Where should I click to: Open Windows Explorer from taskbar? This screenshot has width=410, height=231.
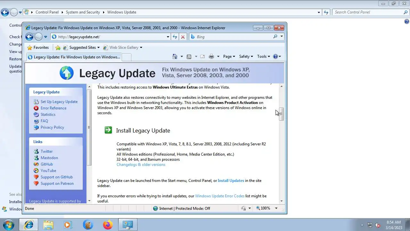pos(48,225)
